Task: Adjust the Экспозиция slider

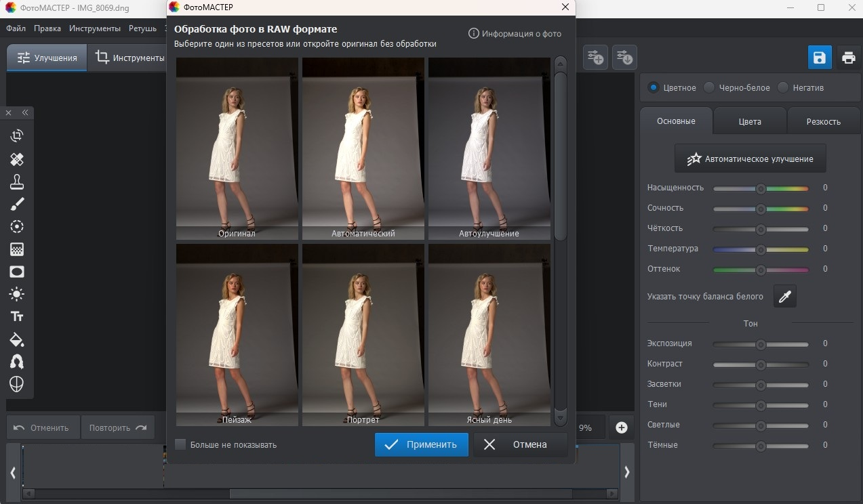Action: pos(761,344)
